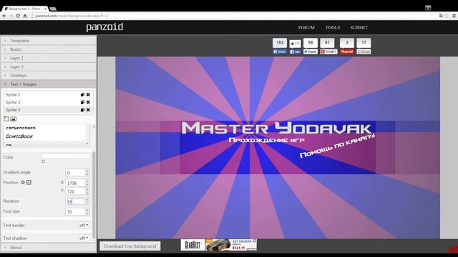Click the Y position input field
This screenshot has width=458, height=257.
click(x=75, y=191)
